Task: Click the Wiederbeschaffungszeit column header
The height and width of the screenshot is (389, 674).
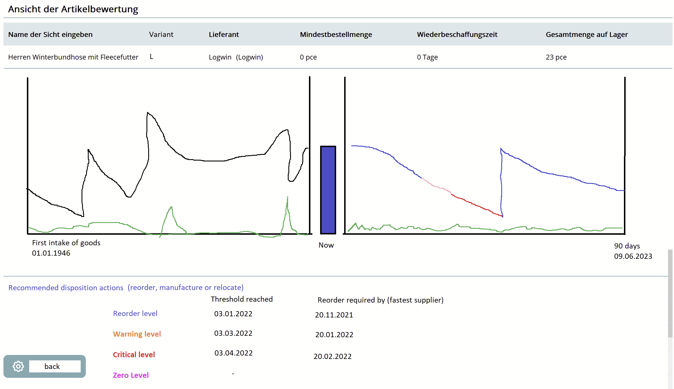Action: tap(457, 35)
